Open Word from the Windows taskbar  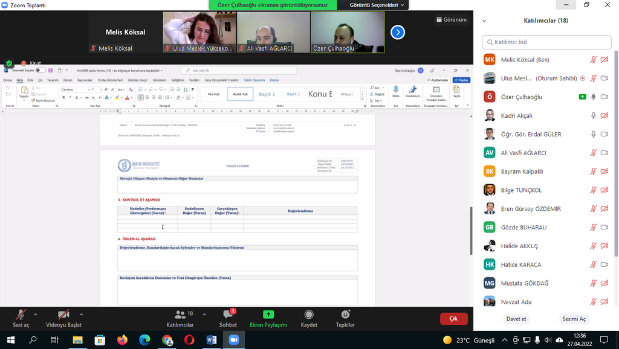pyautogui.click(x=212, y=340)
